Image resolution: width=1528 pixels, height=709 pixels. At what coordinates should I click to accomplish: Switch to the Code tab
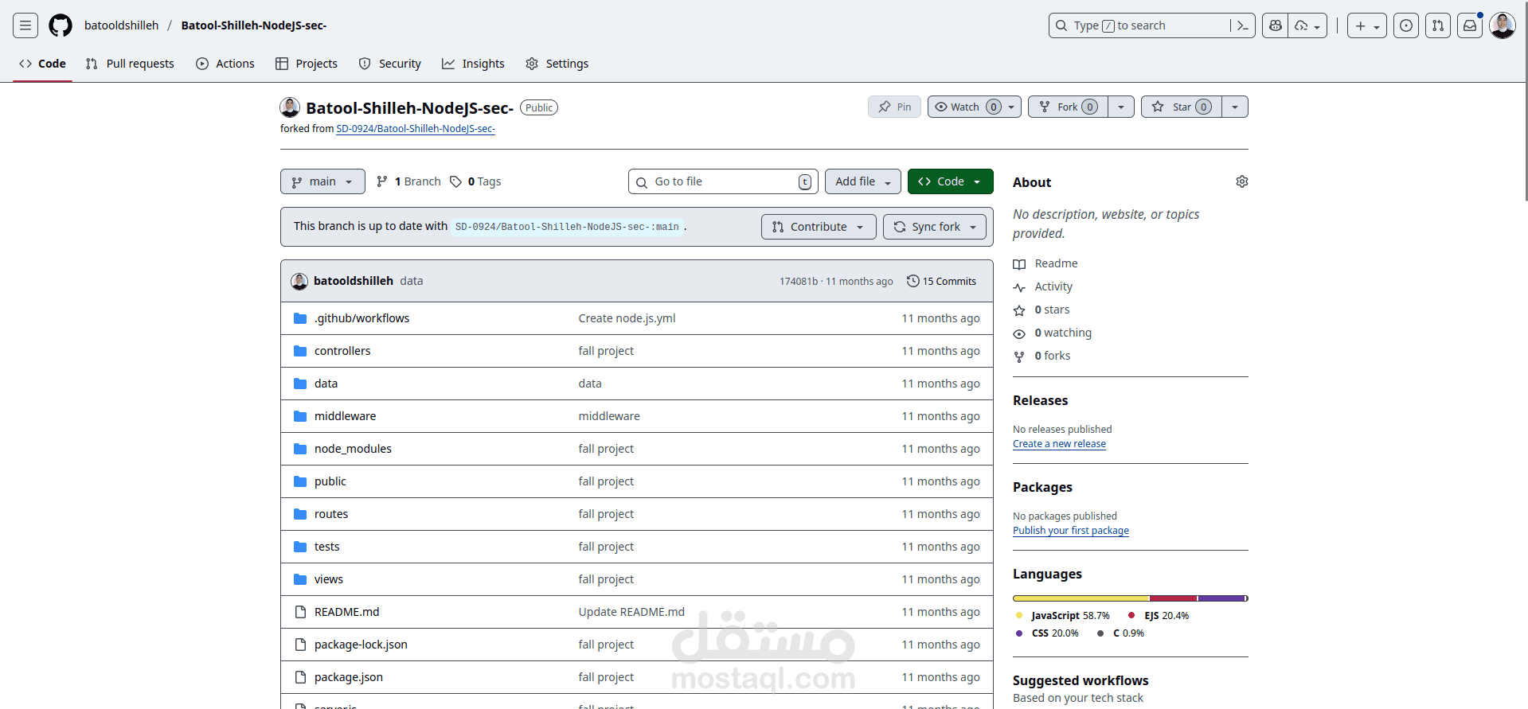click(43, 64)
